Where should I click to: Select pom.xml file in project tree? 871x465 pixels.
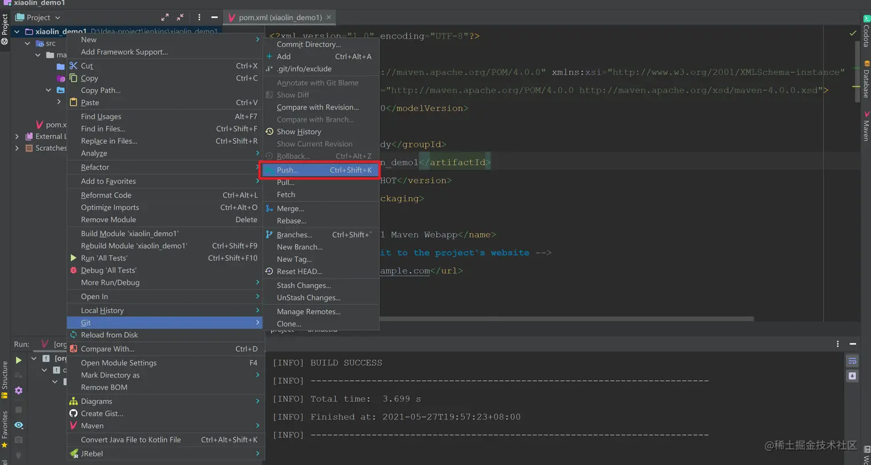[x=51, y=124]
